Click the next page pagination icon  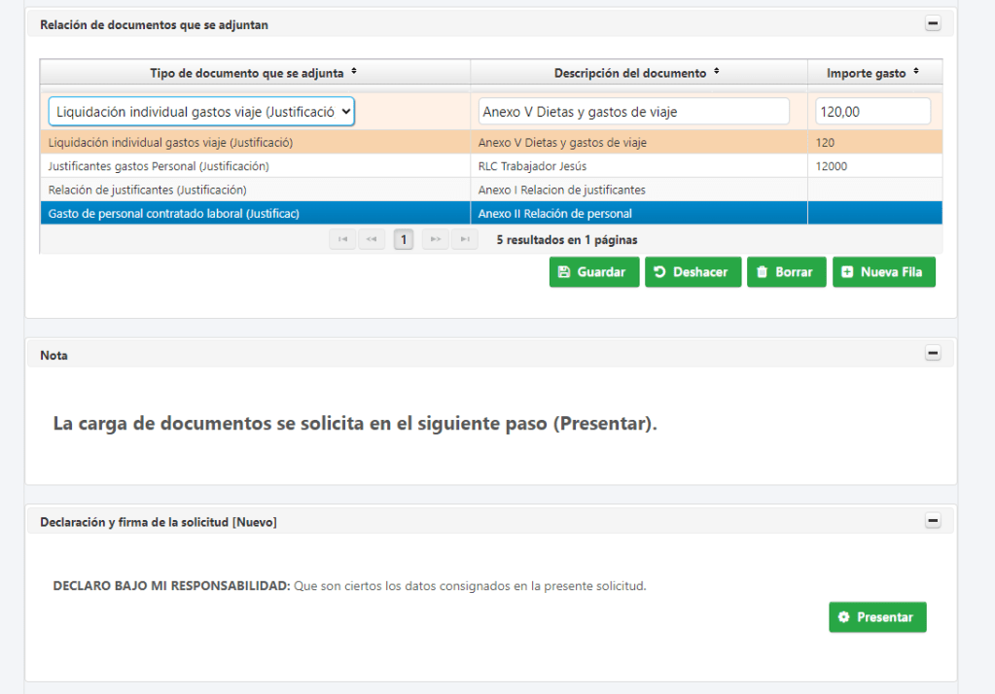tap(437, 239)
